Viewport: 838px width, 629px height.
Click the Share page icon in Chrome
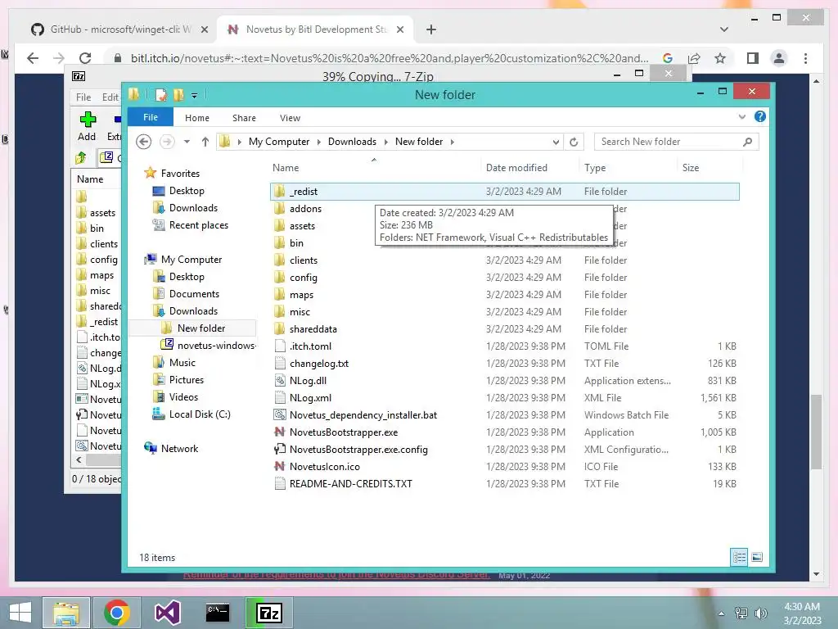tap(694, 58)
